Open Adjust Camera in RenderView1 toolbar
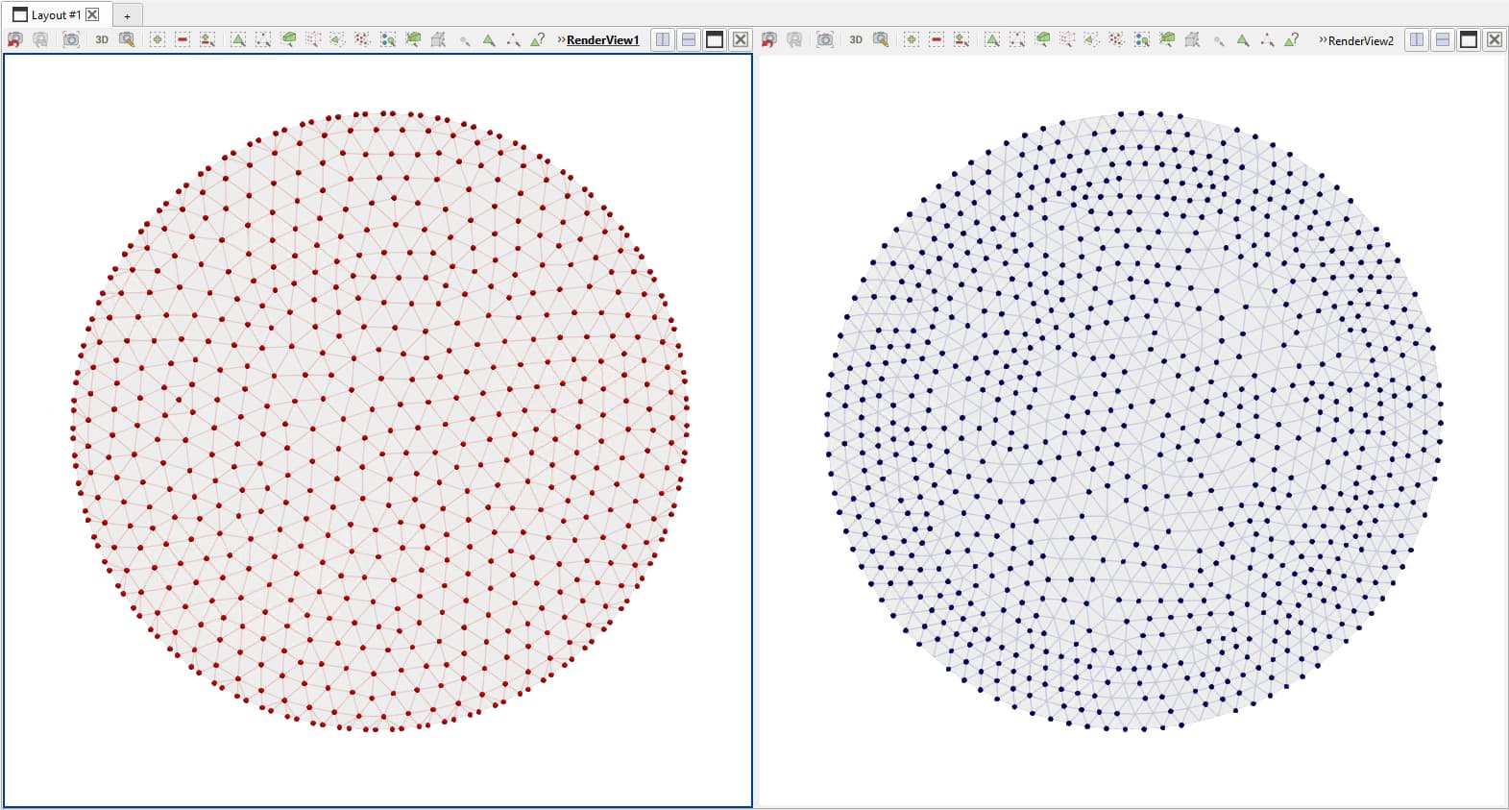 (x=127, y=39)
